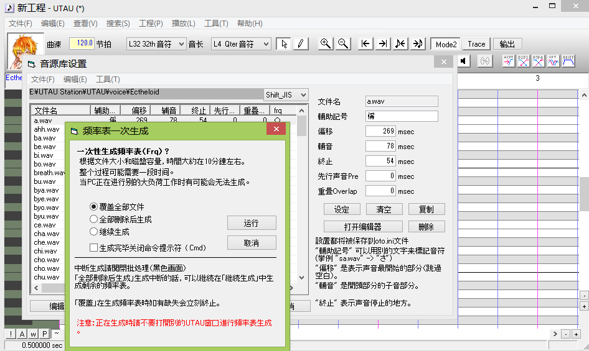Screen dimensions: 589x351
Task: Click the '!' button in bottom bar
Action: tap(11, 334)
